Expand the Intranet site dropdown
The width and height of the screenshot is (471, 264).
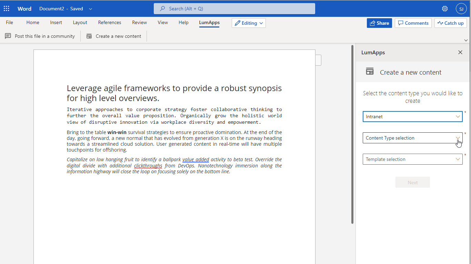tap(412, 117)
